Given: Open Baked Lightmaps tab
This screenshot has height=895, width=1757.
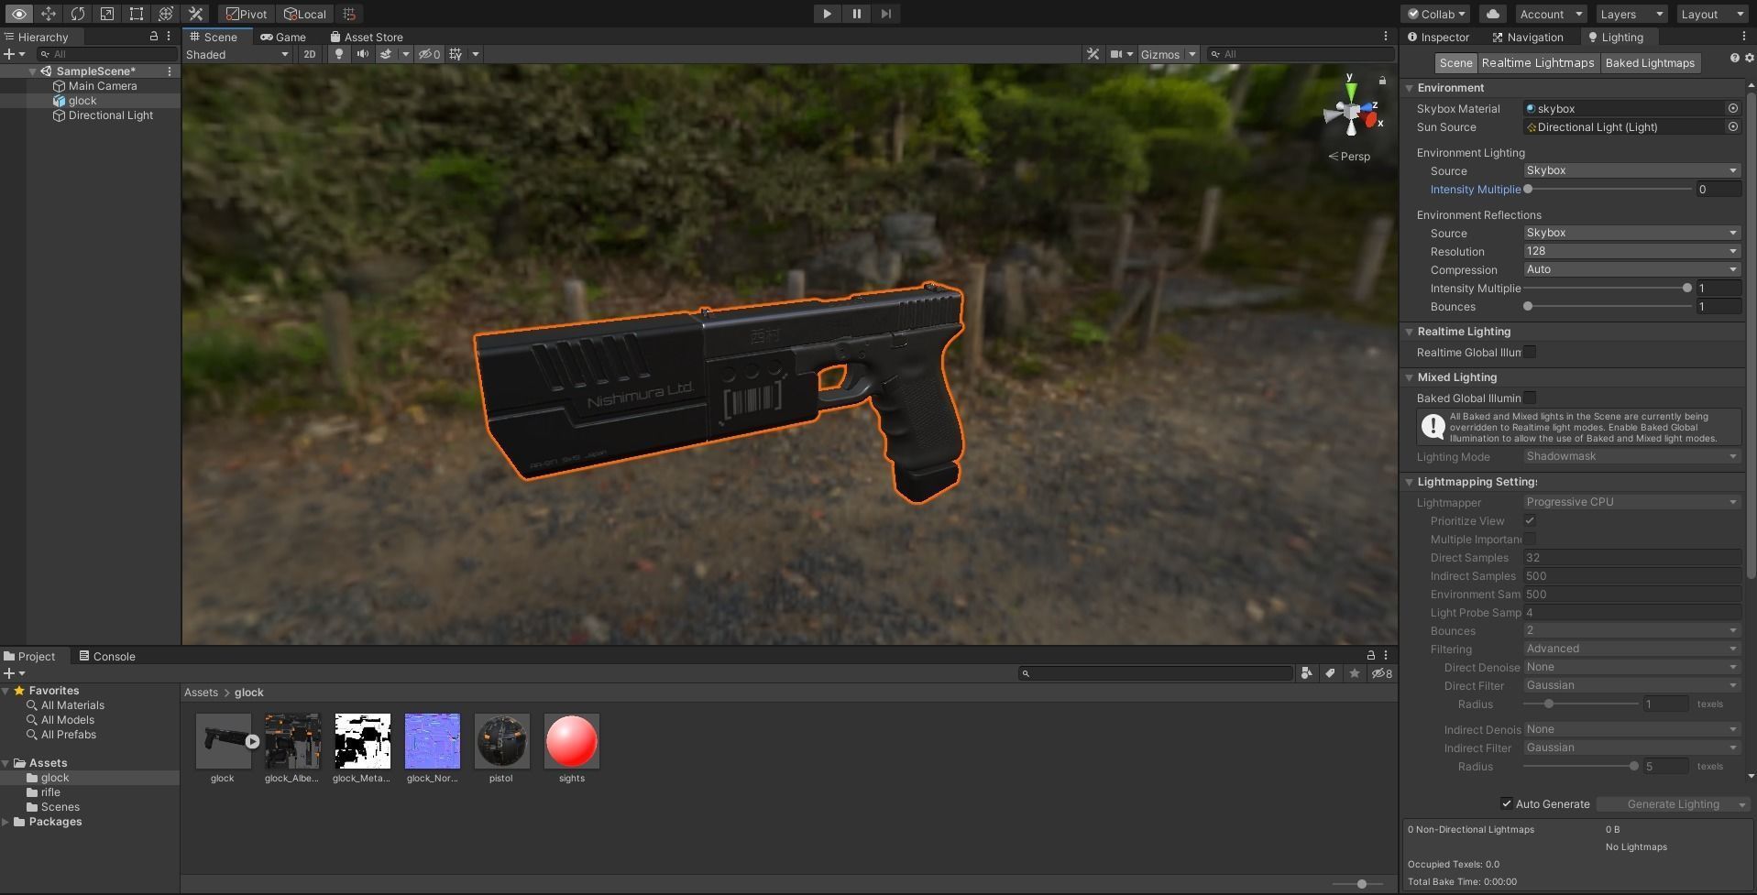Looking at the screenshot, I should click(x=1650, y=63).
